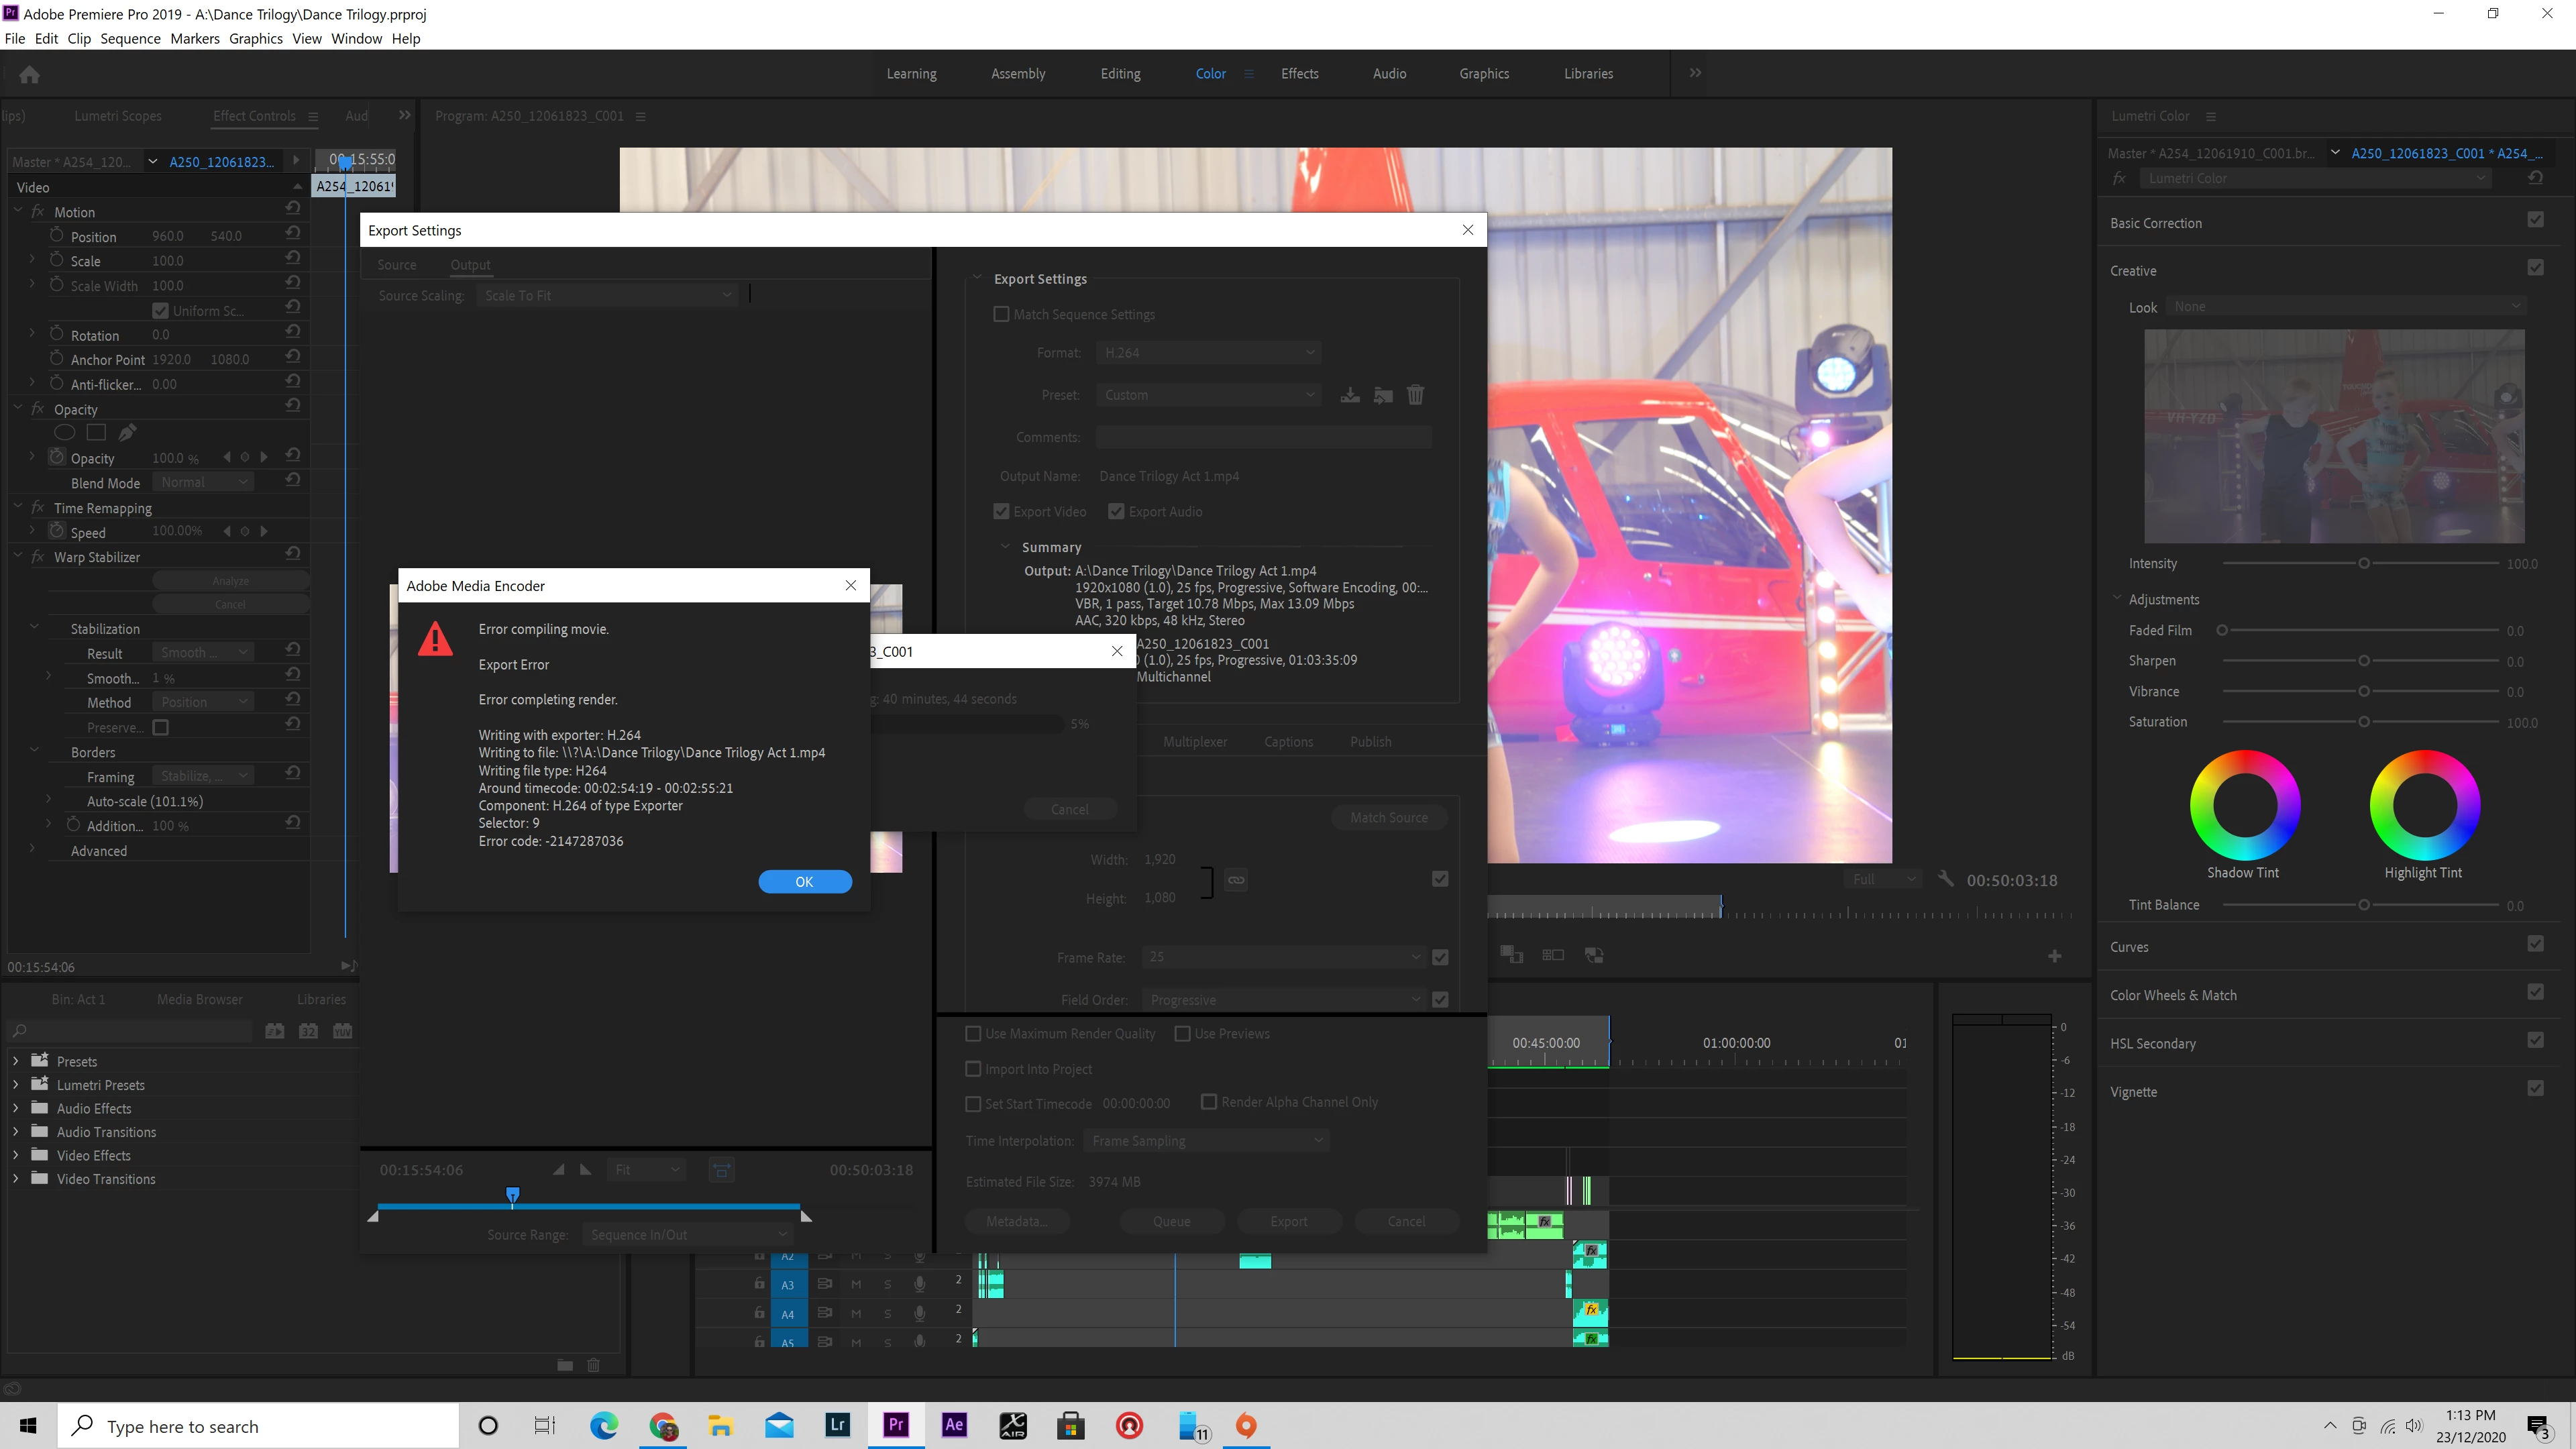
Task: Click the Home icon in workspace bar
Action: tap(29, 74)
